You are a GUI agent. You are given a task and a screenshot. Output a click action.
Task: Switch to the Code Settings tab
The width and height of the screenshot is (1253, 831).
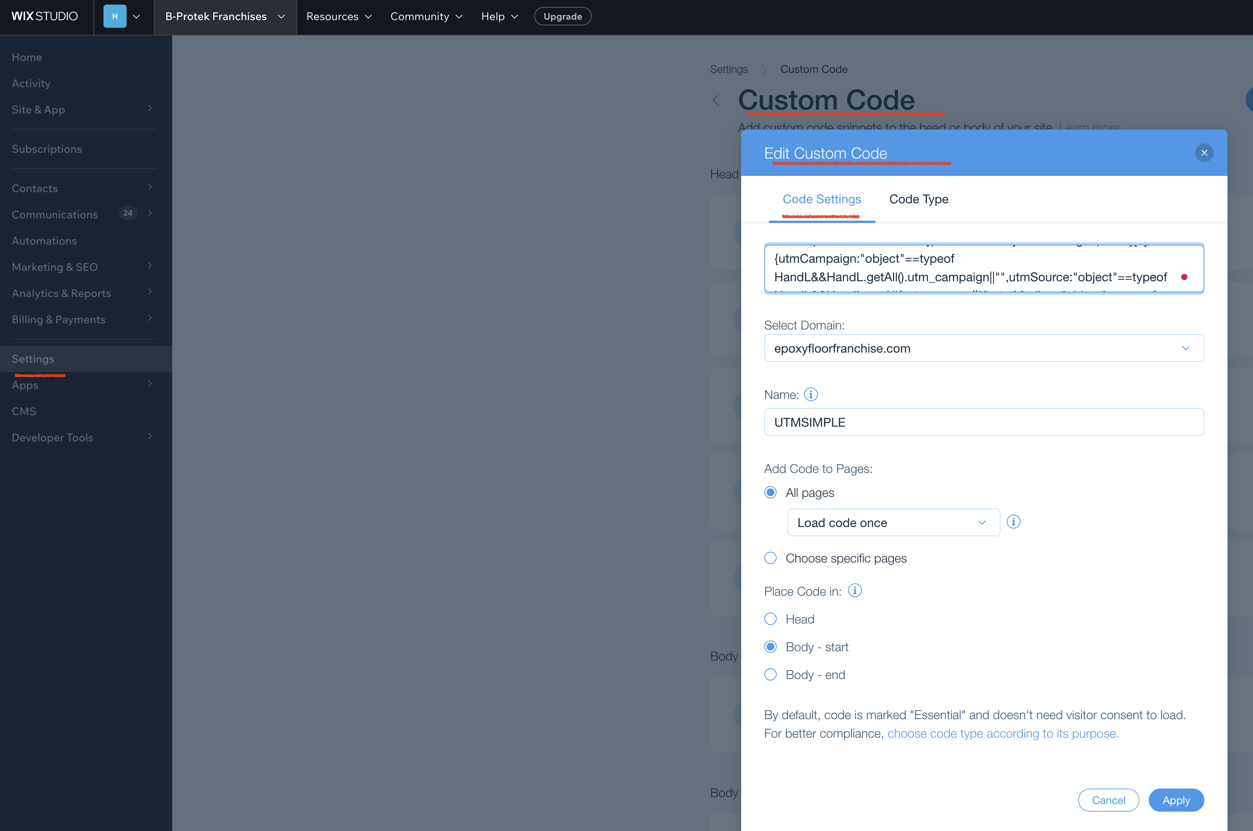click(x=822, y=199)
